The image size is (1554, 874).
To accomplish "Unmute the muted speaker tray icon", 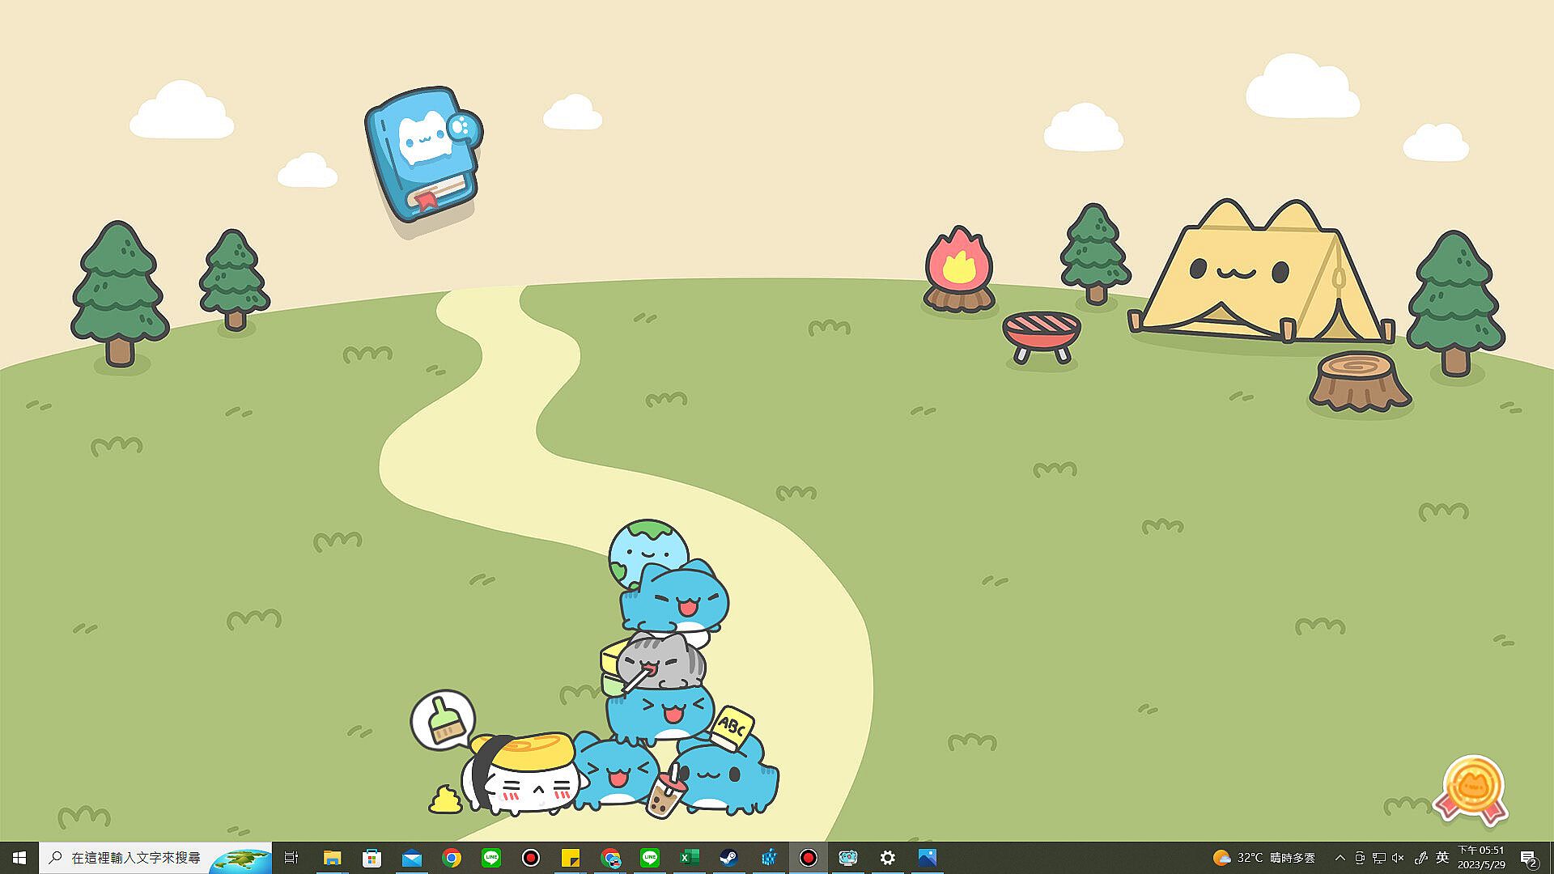I will click(1398, 858).
